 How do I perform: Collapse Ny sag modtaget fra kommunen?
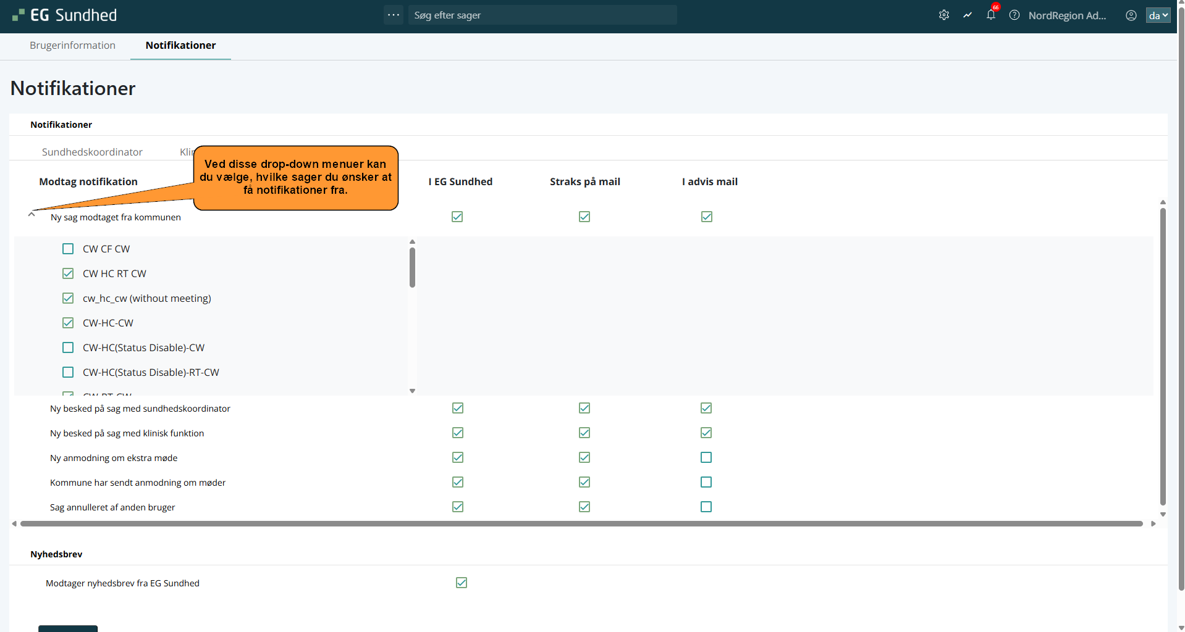(32, 215)
